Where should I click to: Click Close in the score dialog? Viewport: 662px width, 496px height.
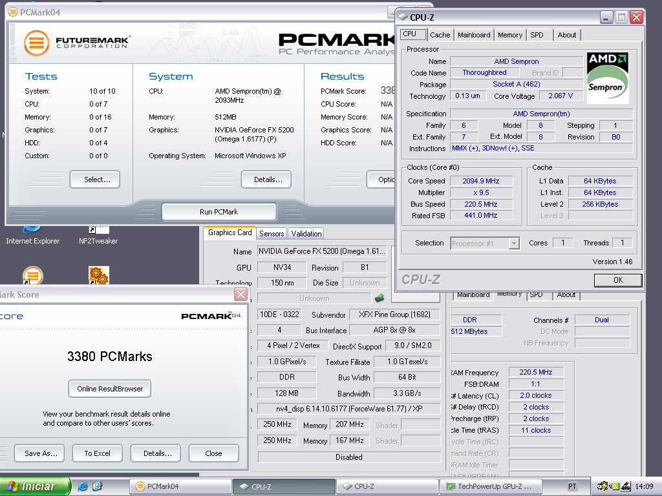pos(213,453)
